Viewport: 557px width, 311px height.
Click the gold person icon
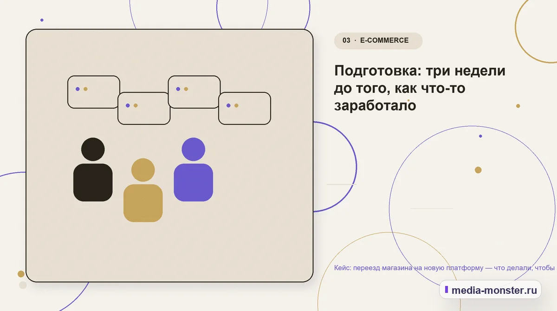(x=143, y=190)
